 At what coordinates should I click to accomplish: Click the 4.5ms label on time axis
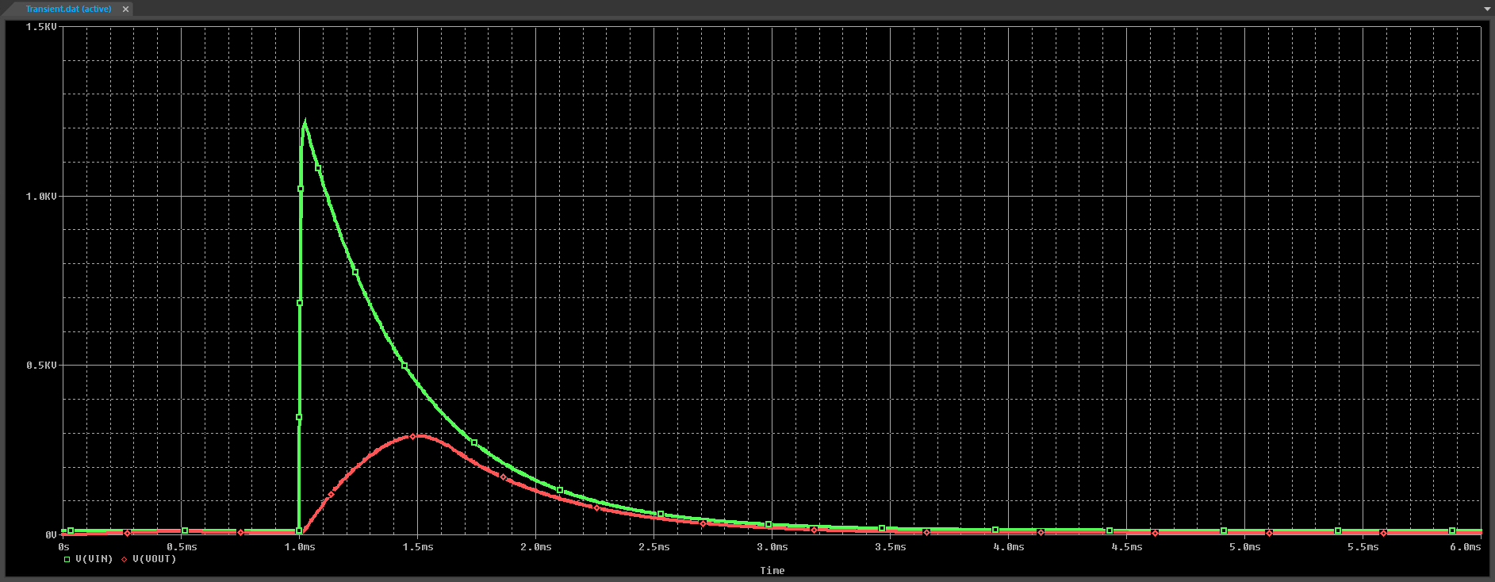pyautogui.click(x=1126, y=547)
